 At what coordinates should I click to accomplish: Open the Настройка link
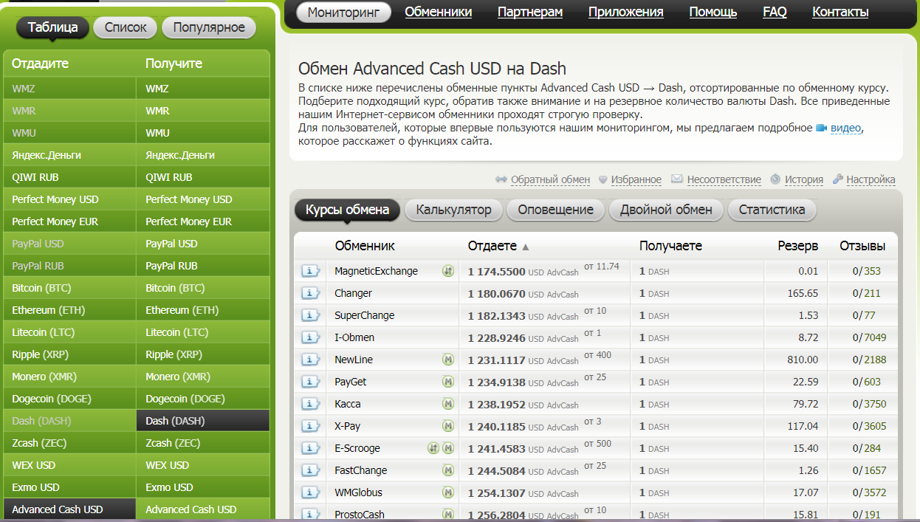pos(871,179)
